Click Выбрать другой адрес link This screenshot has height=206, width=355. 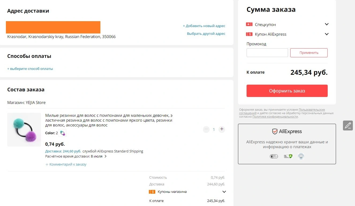point(206,34)
